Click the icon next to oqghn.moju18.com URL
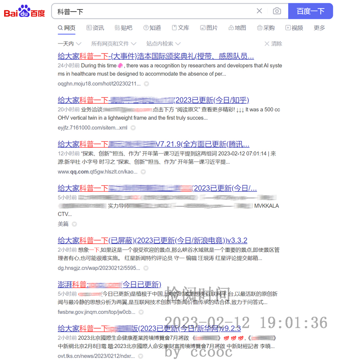The image size is (338, 362). tap(146, 84)
